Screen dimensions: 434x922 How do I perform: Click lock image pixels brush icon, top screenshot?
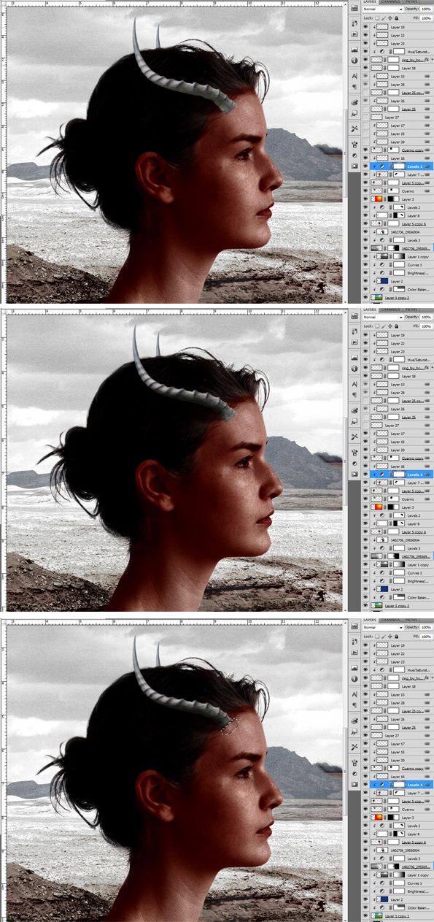click(384, 18)
